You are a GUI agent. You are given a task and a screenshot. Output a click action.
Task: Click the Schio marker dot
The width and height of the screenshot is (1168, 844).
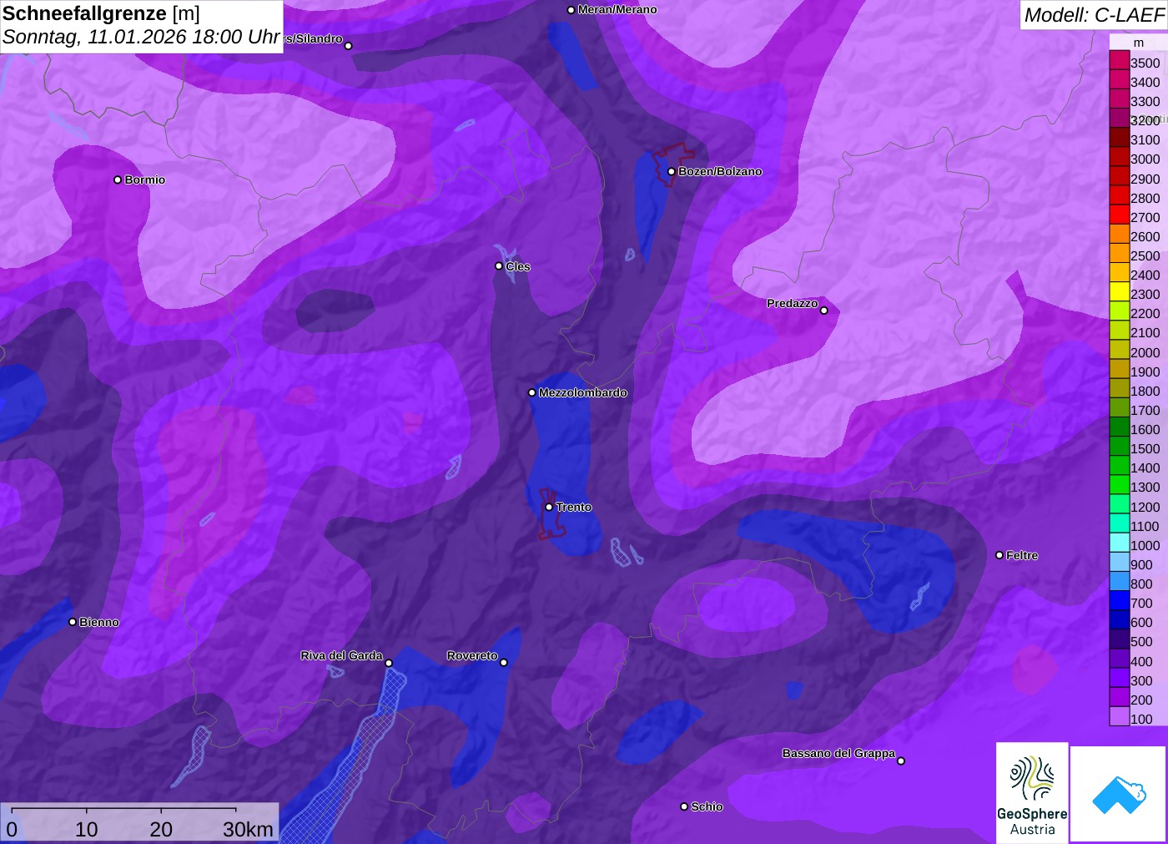click(684, 806)
